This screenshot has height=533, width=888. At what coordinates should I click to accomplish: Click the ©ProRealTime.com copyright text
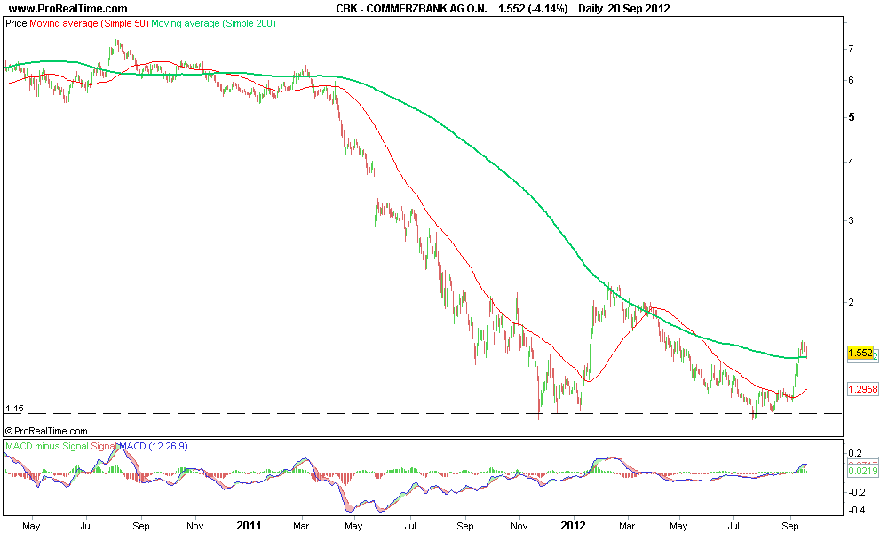tap(46, 431)
